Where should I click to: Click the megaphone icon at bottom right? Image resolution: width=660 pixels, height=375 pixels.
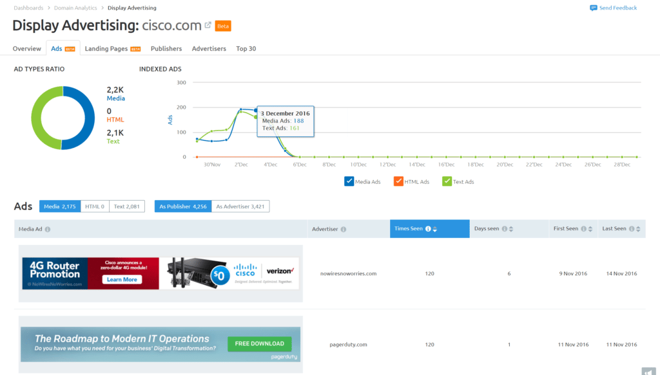[648, 371]
